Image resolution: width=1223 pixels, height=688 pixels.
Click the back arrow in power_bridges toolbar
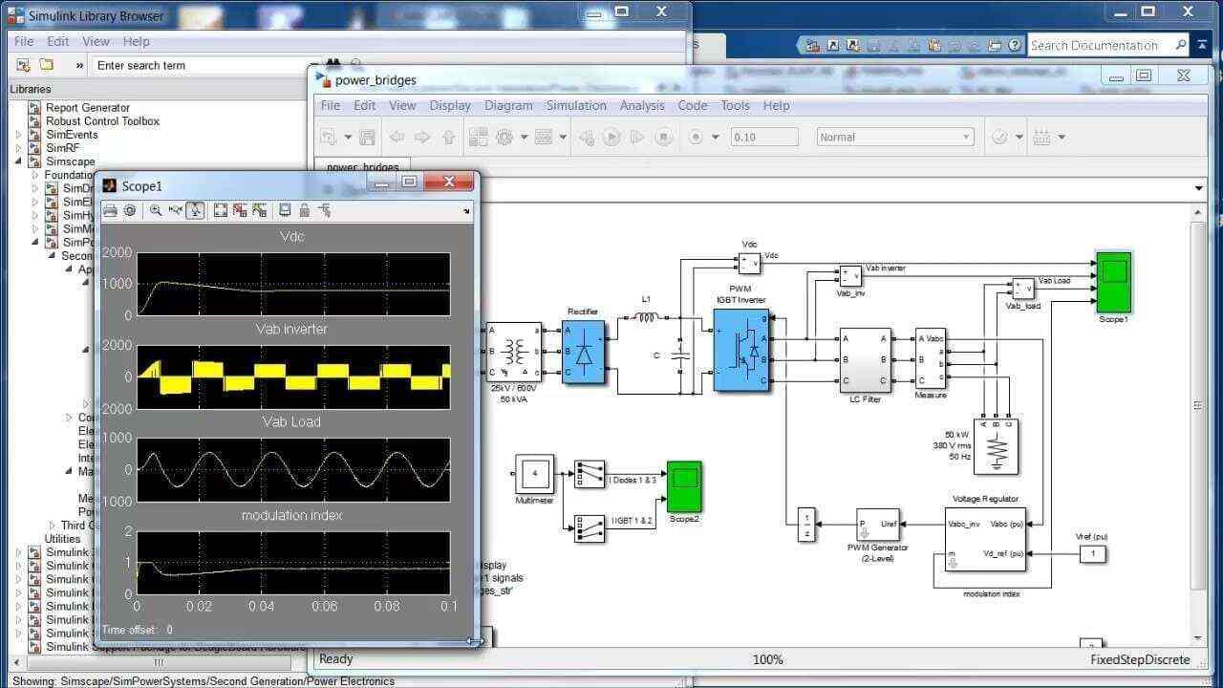pyautogui.click(x=397, y=138)
